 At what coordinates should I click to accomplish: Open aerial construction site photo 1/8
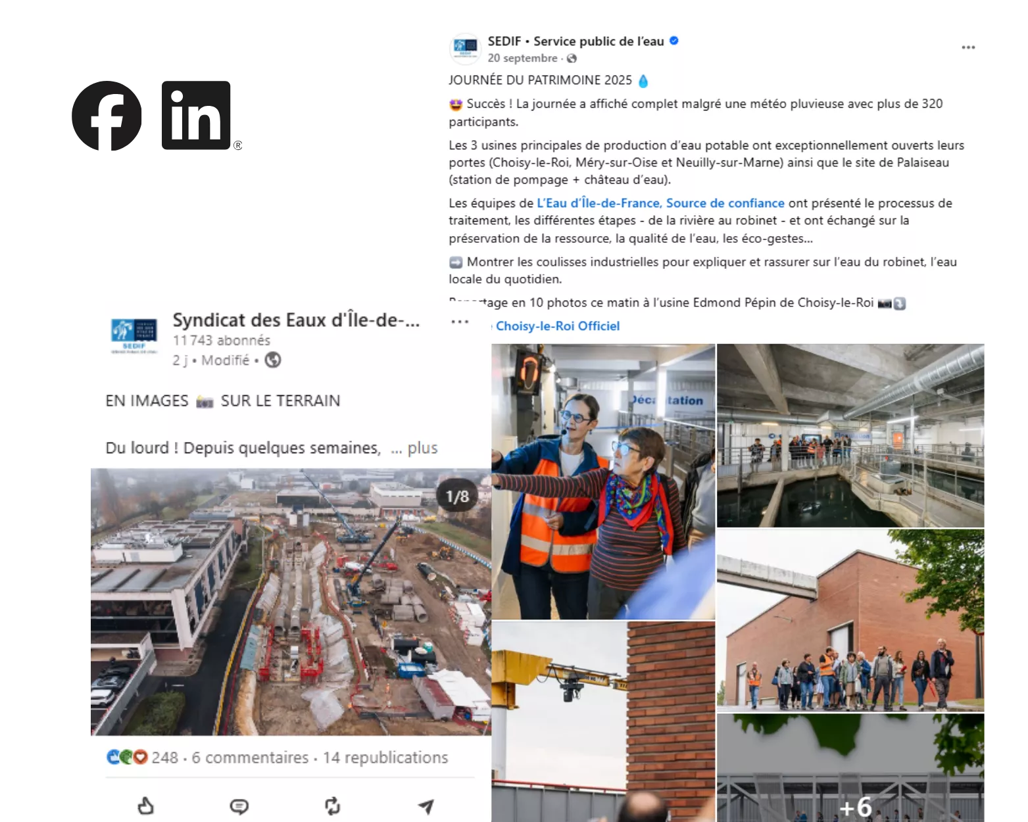click(291, 602)
